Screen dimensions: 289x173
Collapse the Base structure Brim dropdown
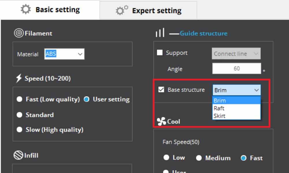tap(237, 90)
